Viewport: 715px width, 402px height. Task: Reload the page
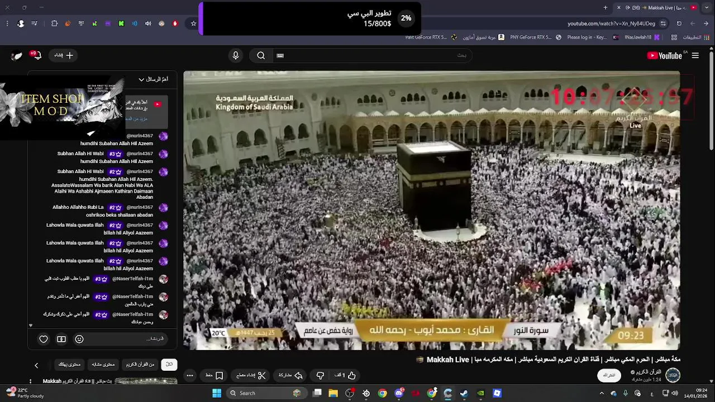pos(679,23)
